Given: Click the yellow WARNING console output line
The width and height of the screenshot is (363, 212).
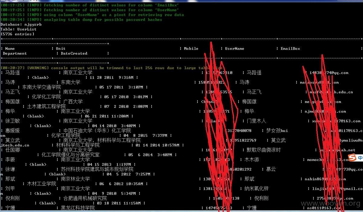Looking at the screenshot, I should click(111, 68).
